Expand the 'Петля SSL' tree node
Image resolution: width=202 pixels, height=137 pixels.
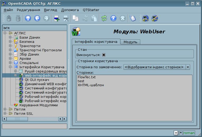click(x=5, y=113)
